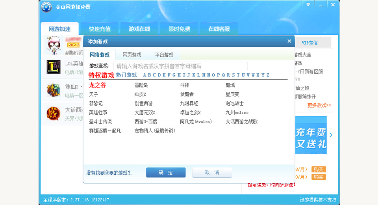Select the game 龙之谷

tap(97, 85)
